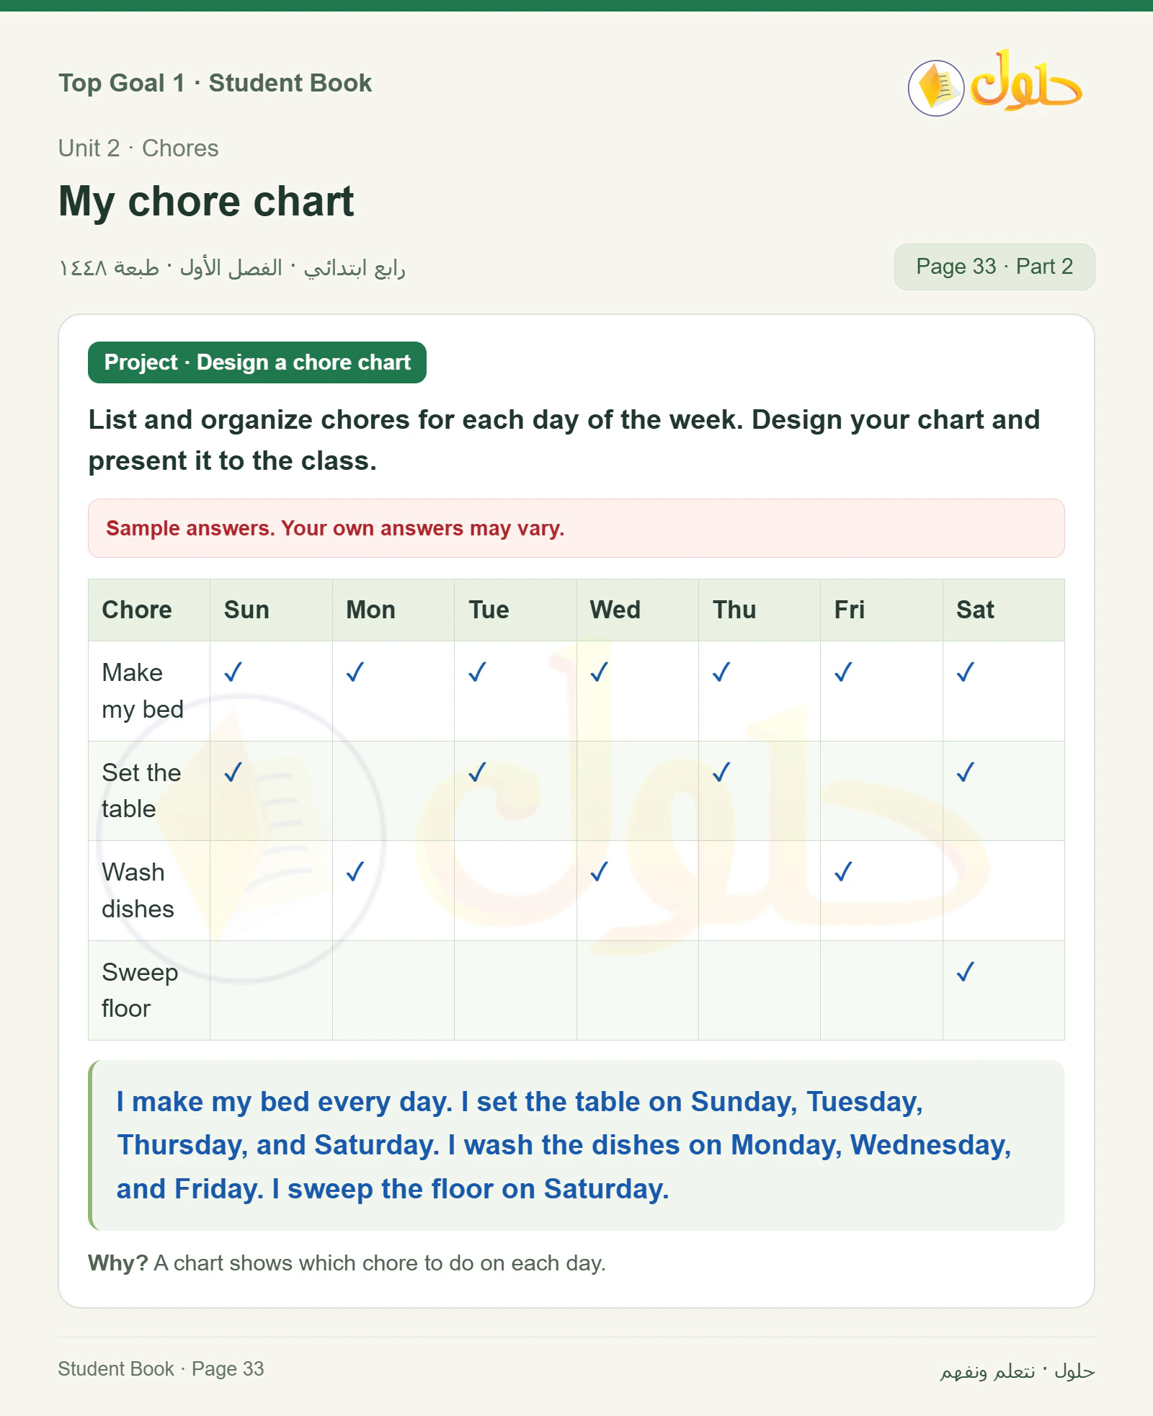This screenshot has height=1416, width=1153.
Task: Click Make my bed Sunday checkmark
Action: (x=233, y=672)
